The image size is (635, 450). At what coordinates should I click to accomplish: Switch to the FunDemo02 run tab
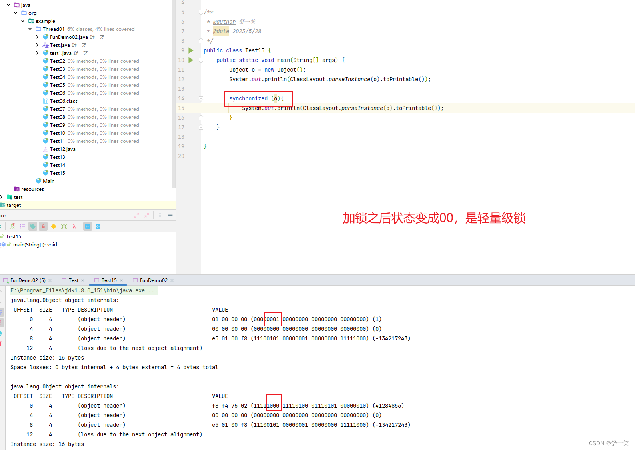point(154,280)
